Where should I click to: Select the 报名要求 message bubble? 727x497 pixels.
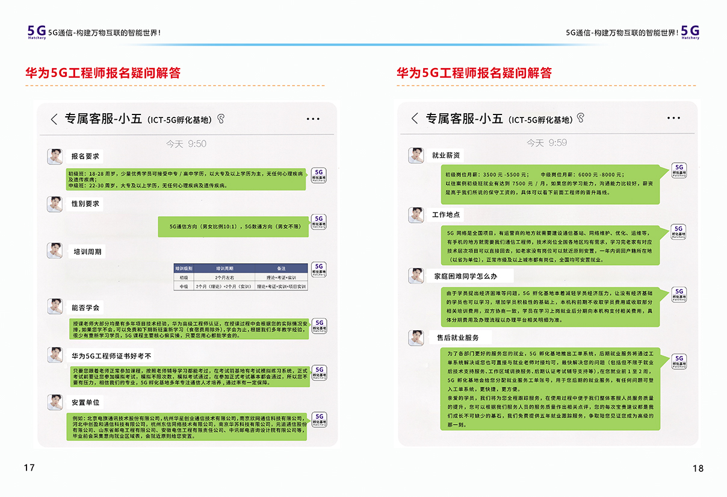[85, 156]
